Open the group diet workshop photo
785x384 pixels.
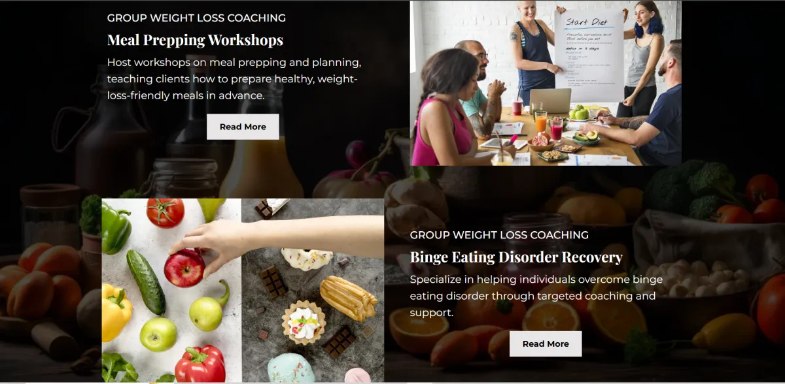546,83
